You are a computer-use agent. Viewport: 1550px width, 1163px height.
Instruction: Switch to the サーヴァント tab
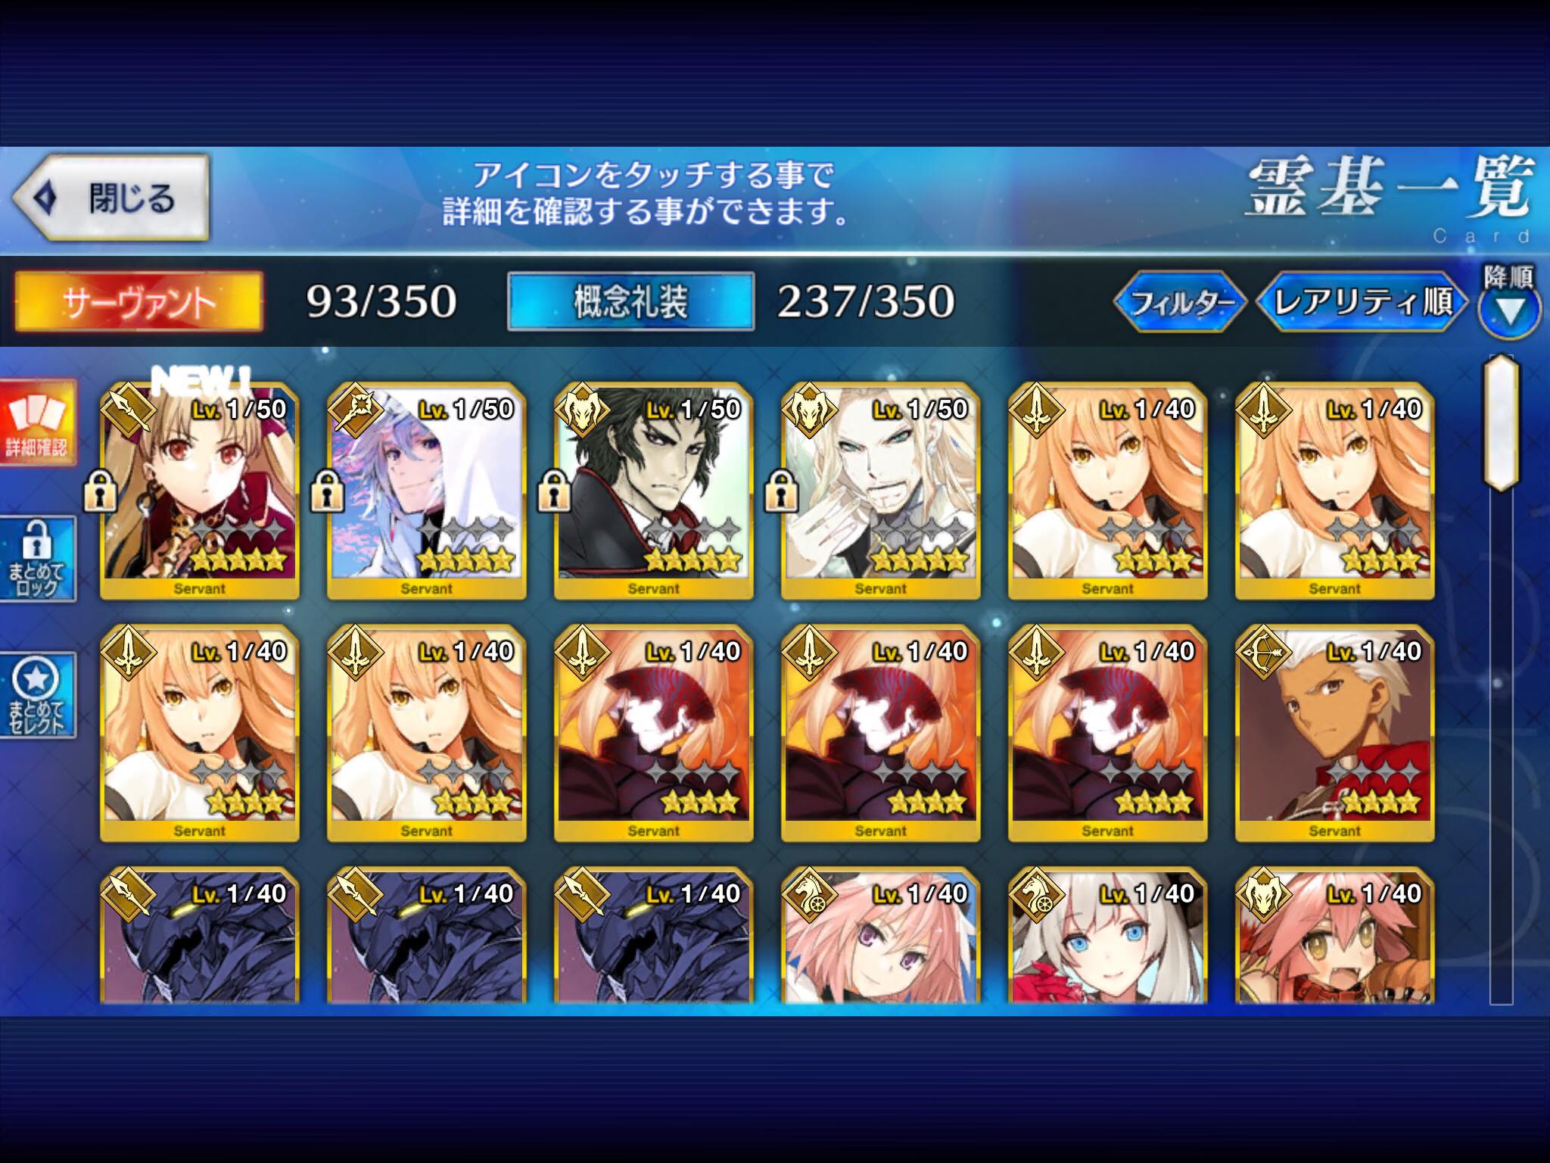tap(139, 302)
